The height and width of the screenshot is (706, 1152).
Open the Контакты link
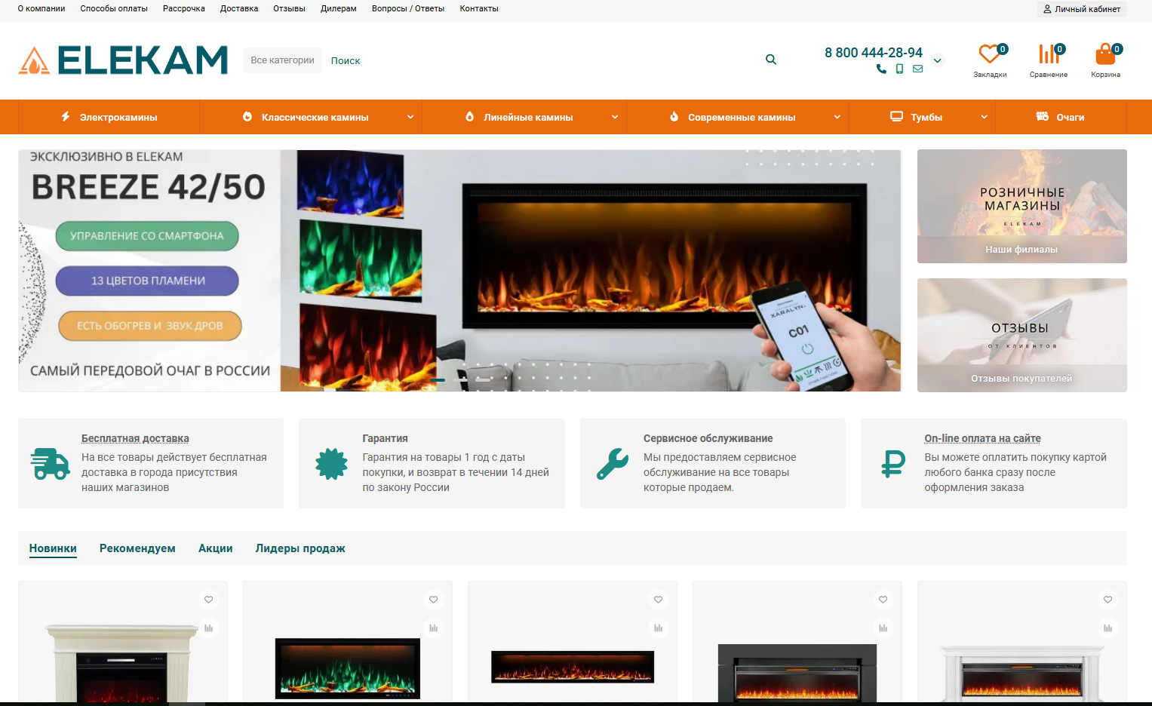tap(479, 9)
